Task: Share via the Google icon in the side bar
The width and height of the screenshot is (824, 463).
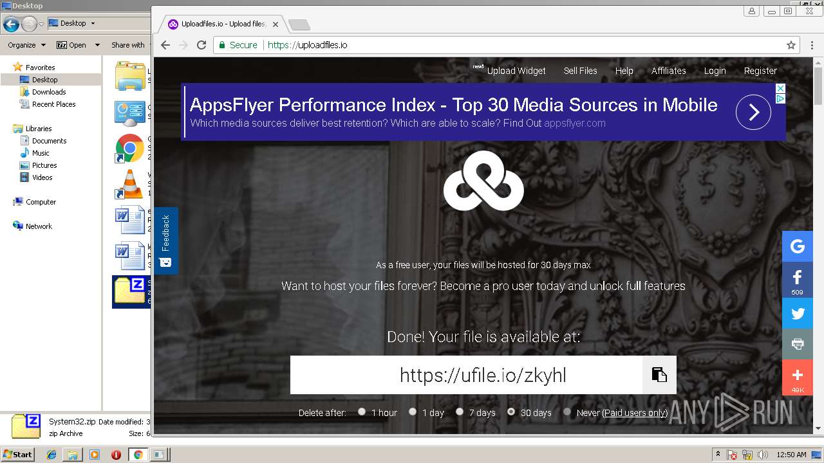Action: pyautogui.click(x=798, y=246)
